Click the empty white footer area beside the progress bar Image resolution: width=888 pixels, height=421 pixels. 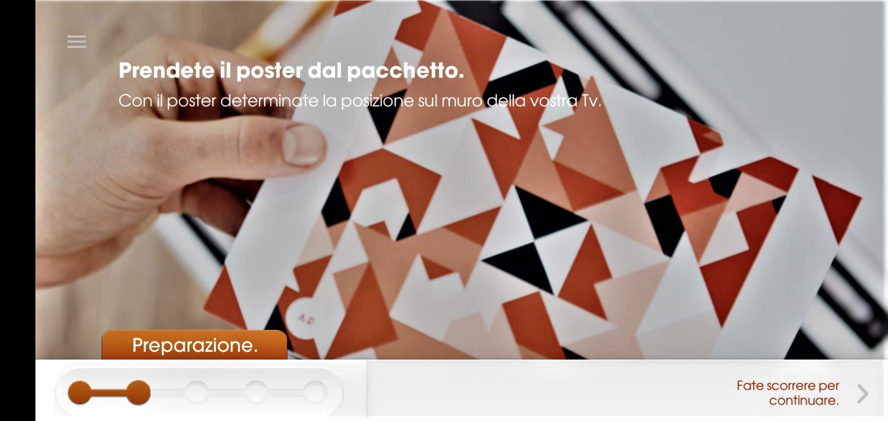click(549, 389)
